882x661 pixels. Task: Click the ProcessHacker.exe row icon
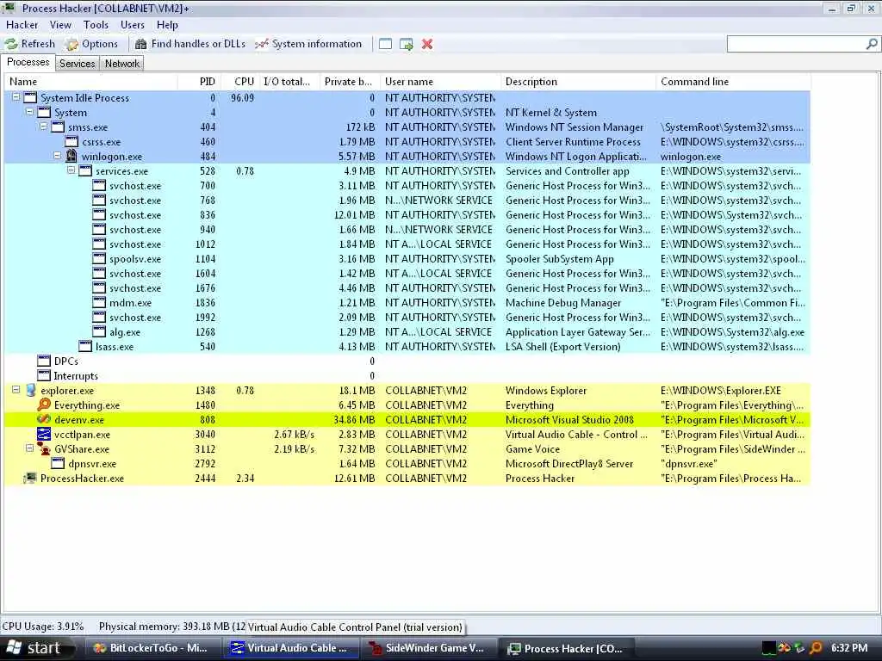pos(30,479)
